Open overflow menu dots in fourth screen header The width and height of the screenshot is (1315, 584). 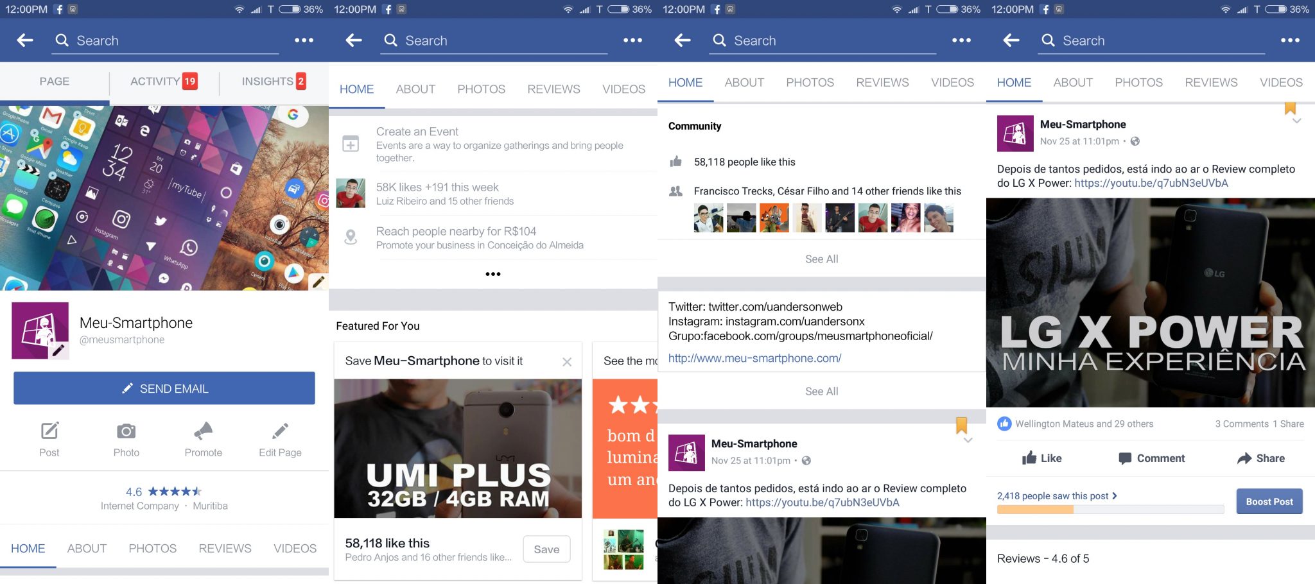pos(1290,40)
